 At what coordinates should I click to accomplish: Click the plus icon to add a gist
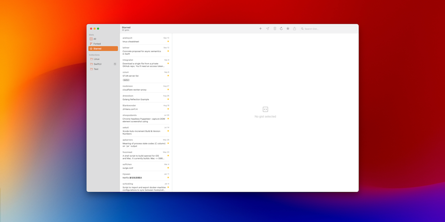(x=260, y=29)
